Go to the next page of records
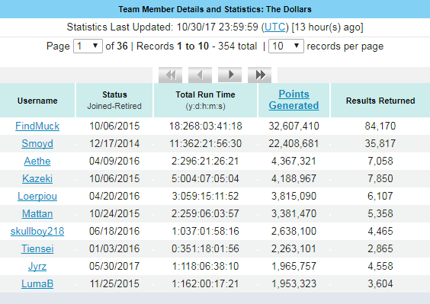 point(229,75)
